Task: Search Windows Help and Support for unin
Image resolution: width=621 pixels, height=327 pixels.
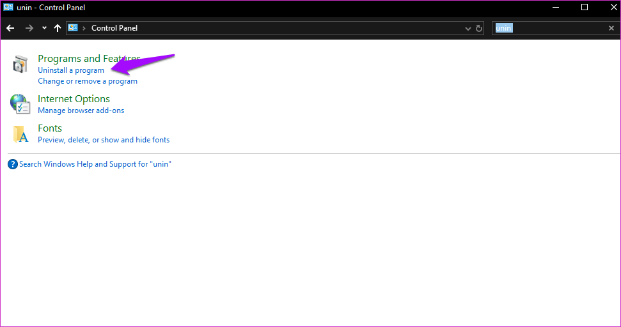Action: tap(95, 164)
